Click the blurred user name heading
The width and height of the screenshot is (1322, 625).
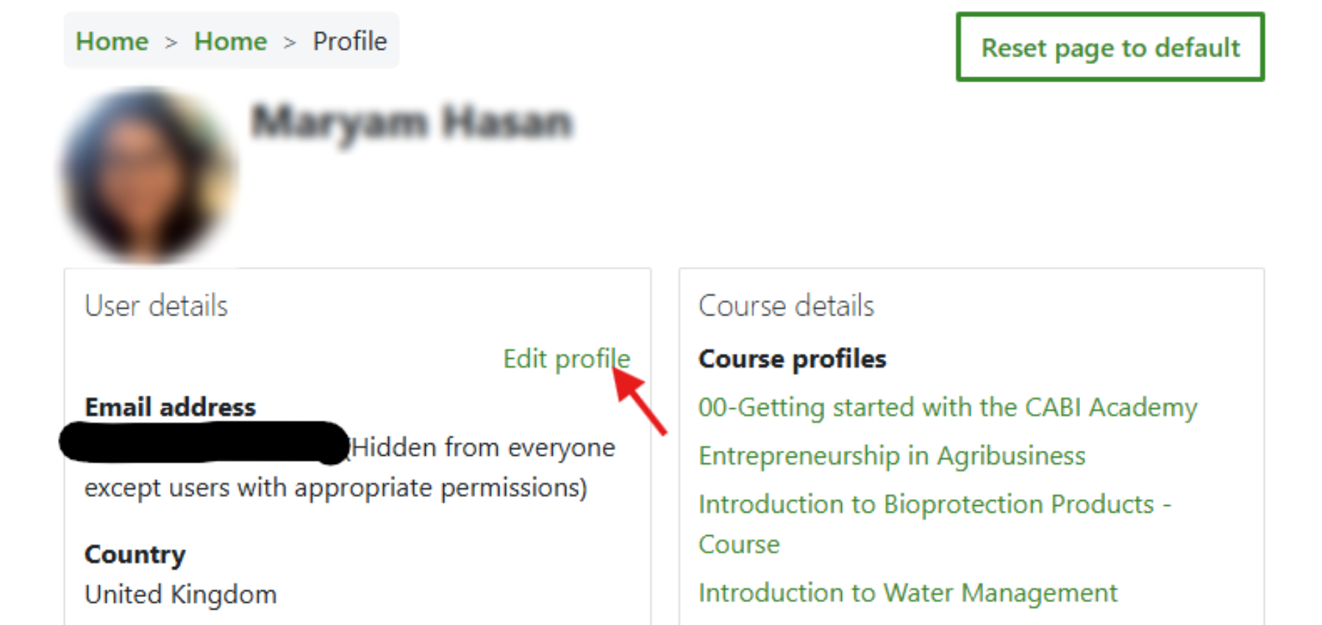tap(411, 122)
